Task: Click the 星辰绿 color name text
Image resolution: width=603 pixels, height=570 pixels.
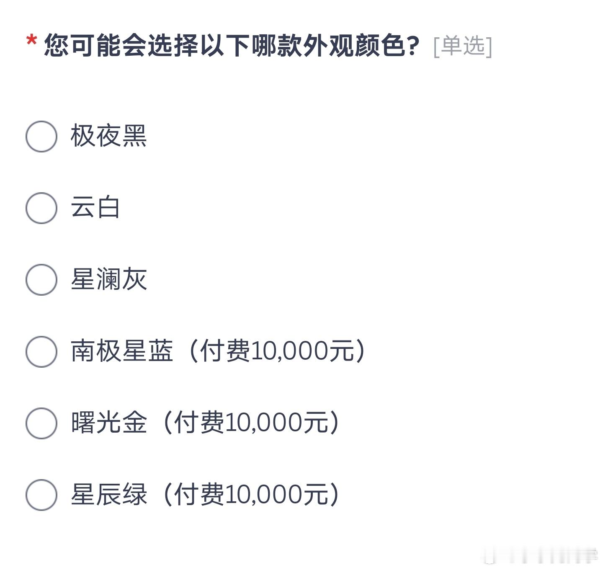Action: coord(109,494)
